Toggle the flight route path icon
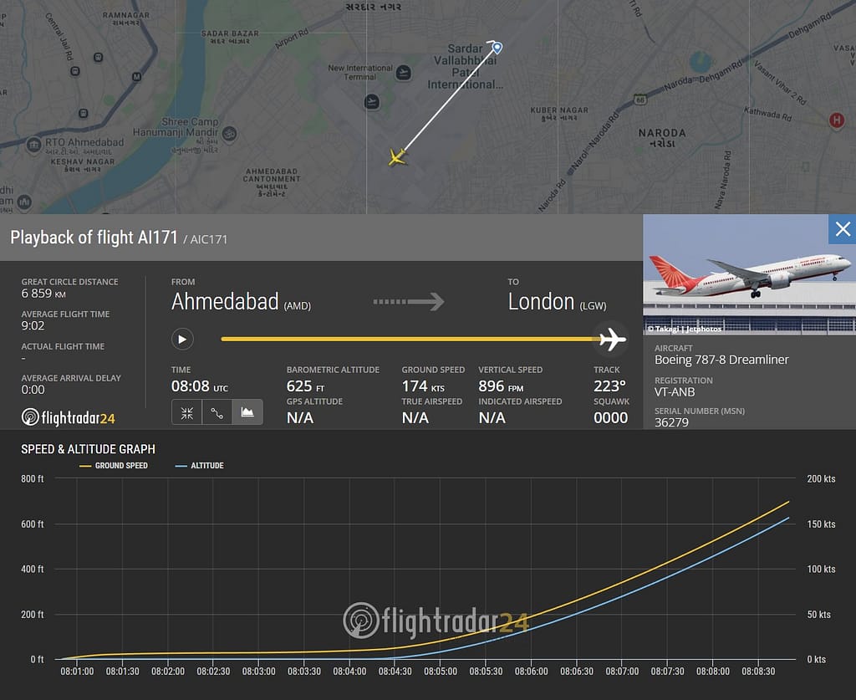856x700 pixels. pos(217,413)
